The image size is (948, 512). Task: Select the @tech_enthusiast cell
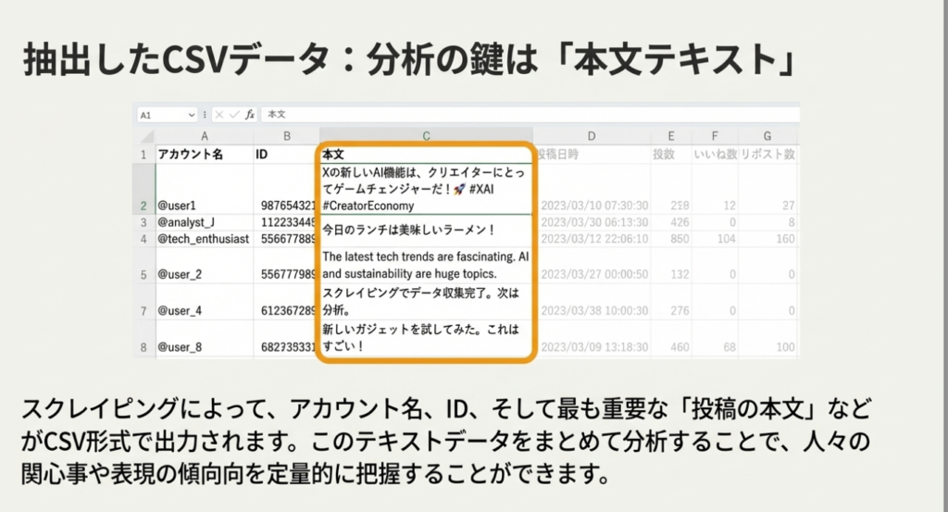point(205,239)
